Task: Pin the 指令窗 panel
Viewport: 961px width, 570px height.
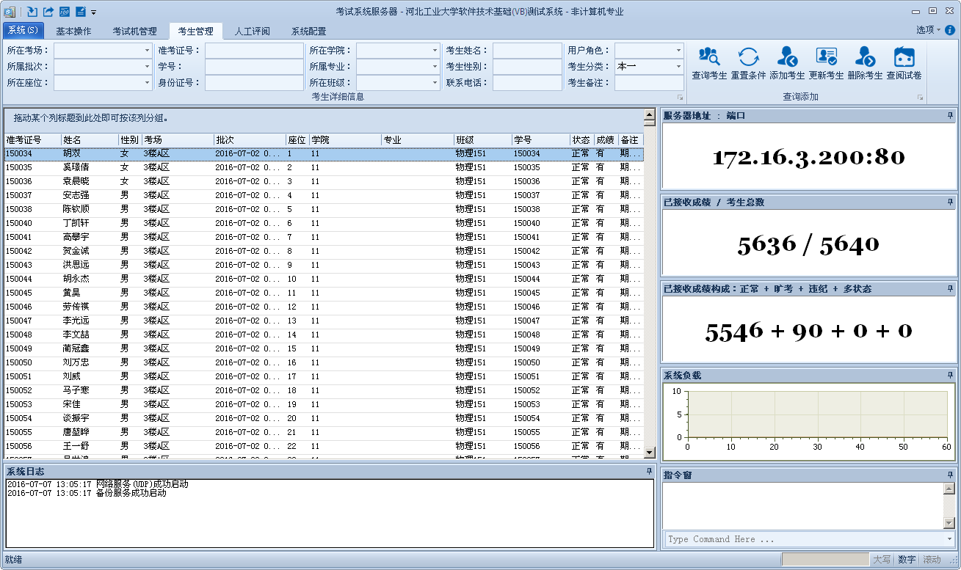Action: coord(950,475)
